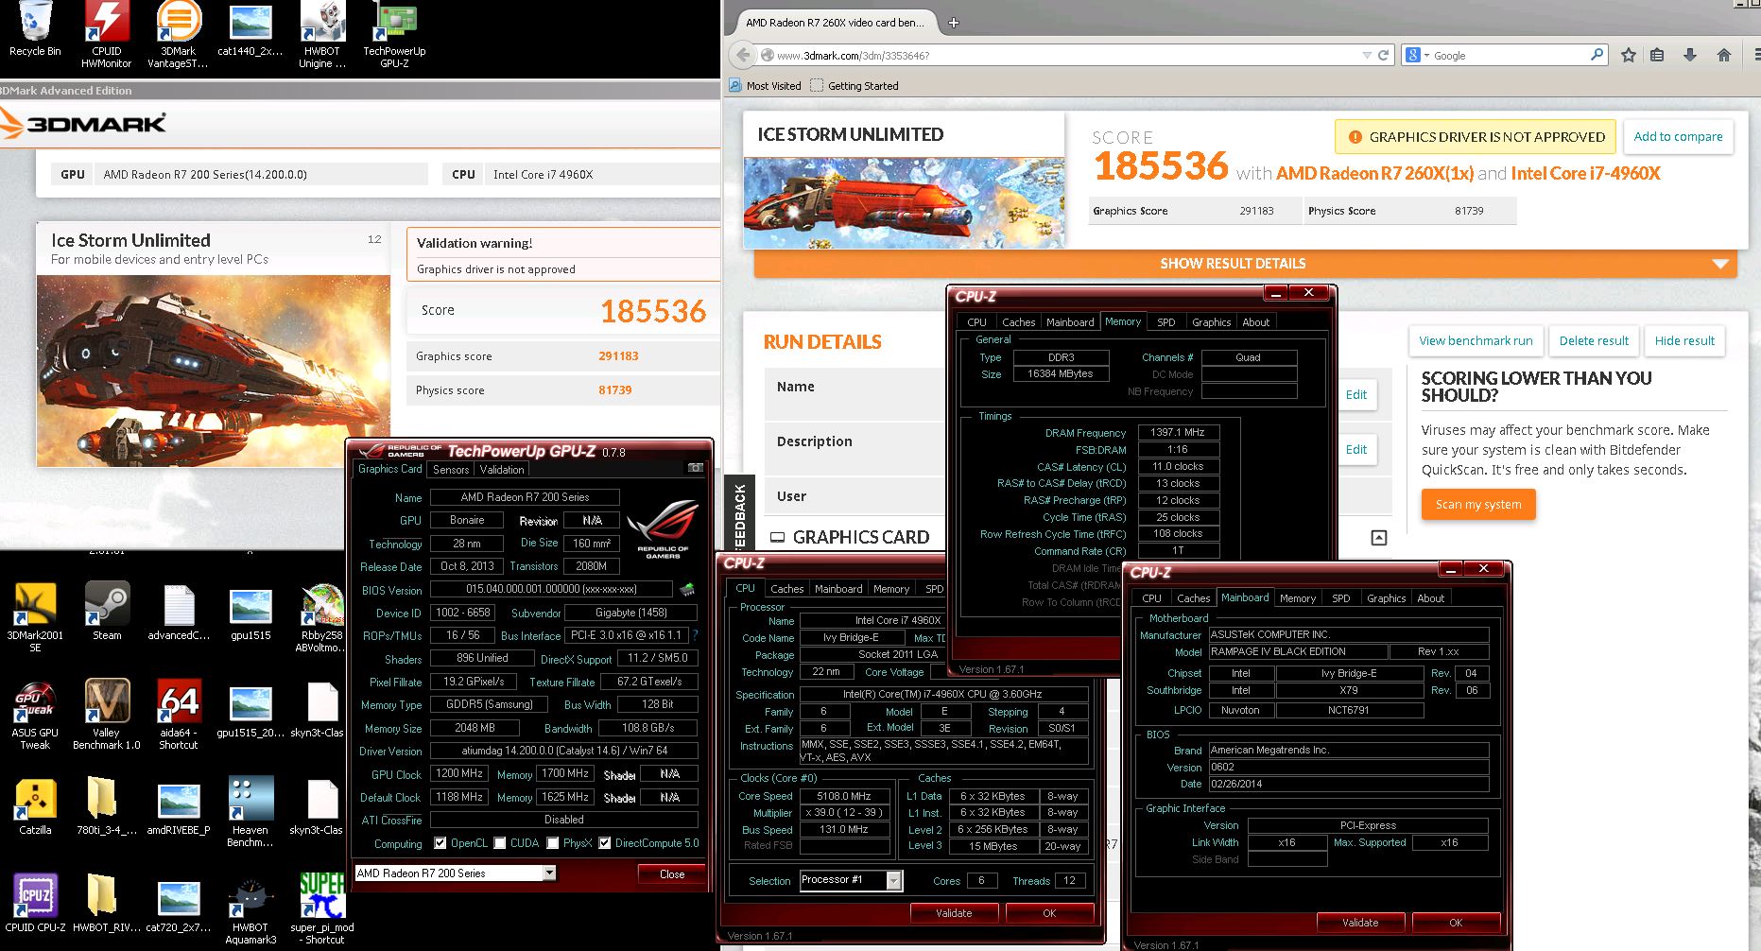This screenshot has width=1761, height=951.
Task: Click Add to compare button
Action: click(1678, 136)
